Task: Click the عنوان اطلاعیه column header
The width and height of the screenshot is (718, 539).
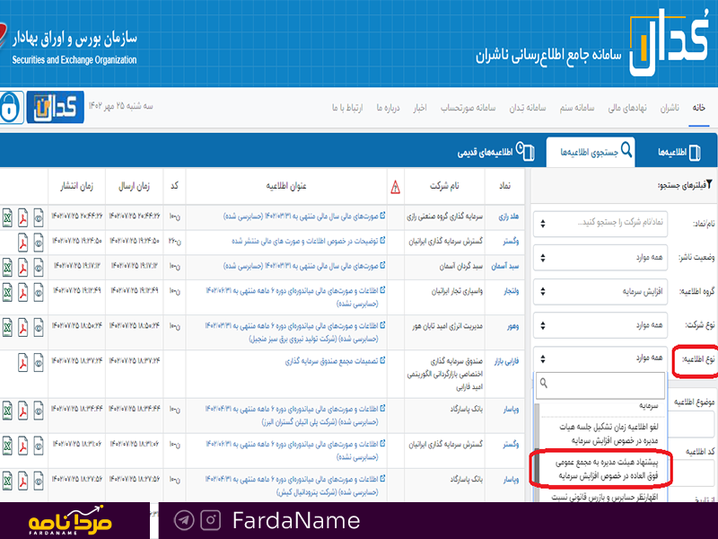Action: pyautogui.click(x=286, y=186)
